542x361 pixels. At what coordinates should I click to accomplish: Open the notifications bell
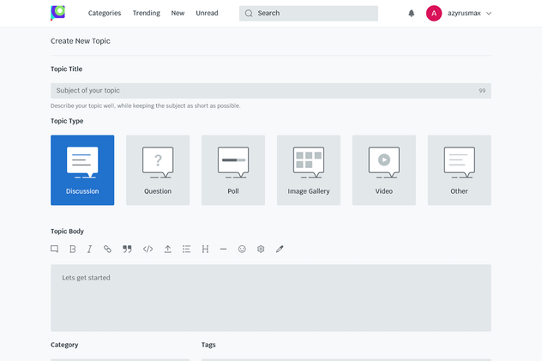tap(412, 13)
